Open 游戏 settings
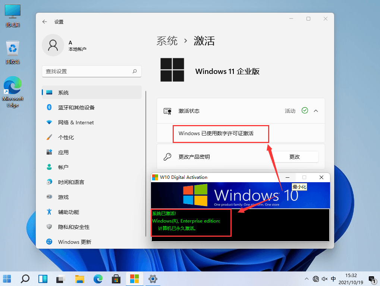 [x=92, y=197]
